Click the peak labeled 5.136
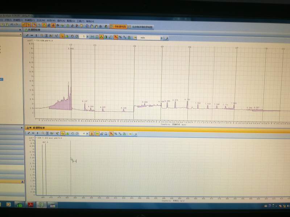 click(x=124, y=110)
